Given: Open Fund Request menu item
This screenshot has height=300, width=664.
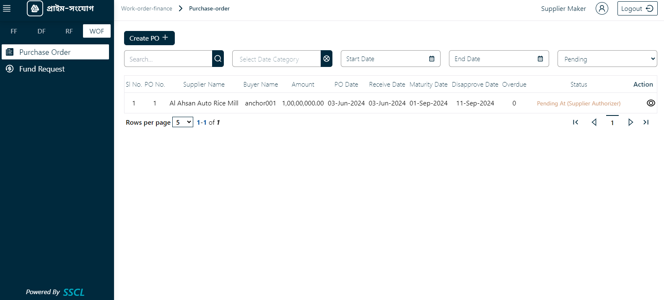Looking at the screenshot, I should [55, 69].
